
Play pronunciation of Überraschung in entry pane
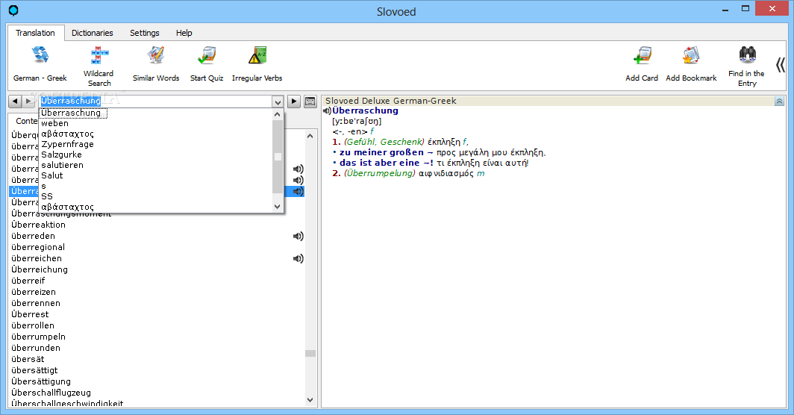(x=328, y=111)
